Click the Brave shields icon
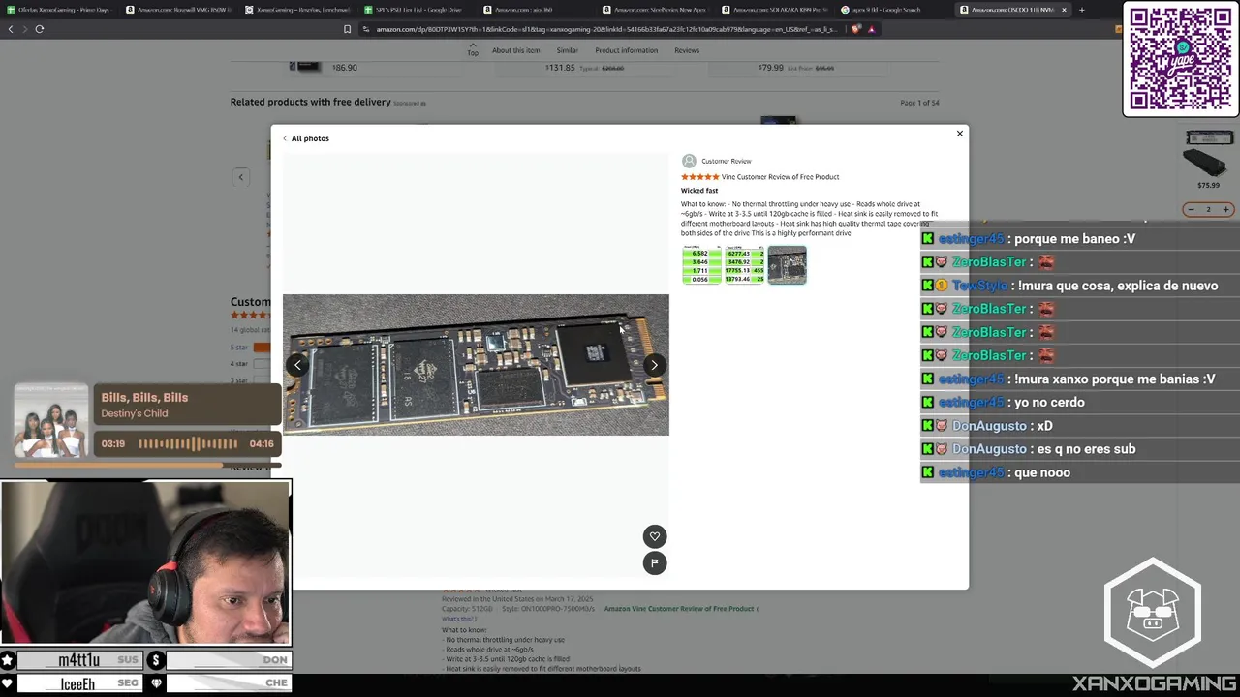The image size is (1240, 697). (x=855, y=29)
